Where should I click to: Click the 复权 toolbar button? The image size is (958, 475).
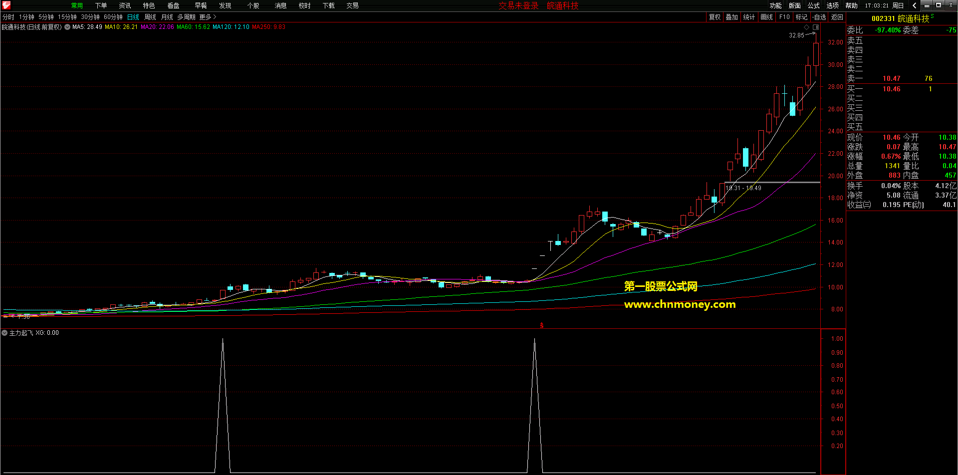pos(715,17)
